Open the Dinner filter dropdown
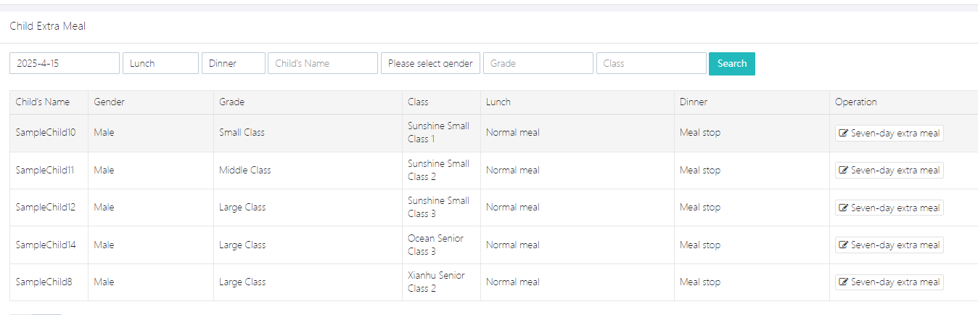978x315 pixels. pos(233,63)
